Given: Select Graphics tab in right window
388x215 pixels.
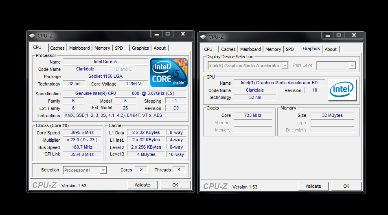Looking at the screenshot, I should click(x=311, y=48).
